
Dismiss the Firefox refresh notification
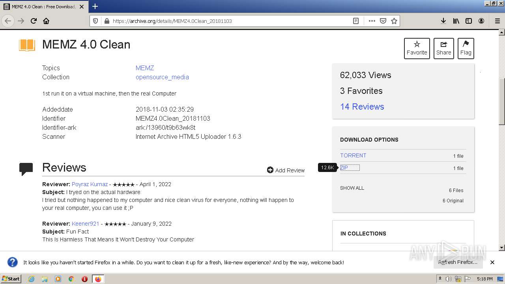coord(492,262)
